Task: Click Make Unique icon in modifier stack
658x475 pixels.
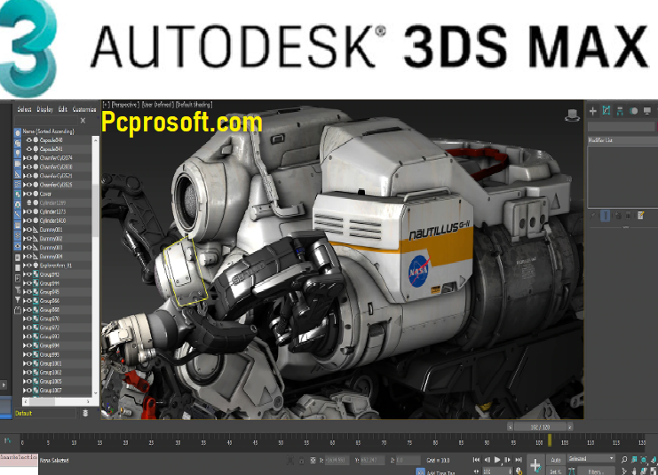Action: tap(618, 216)
